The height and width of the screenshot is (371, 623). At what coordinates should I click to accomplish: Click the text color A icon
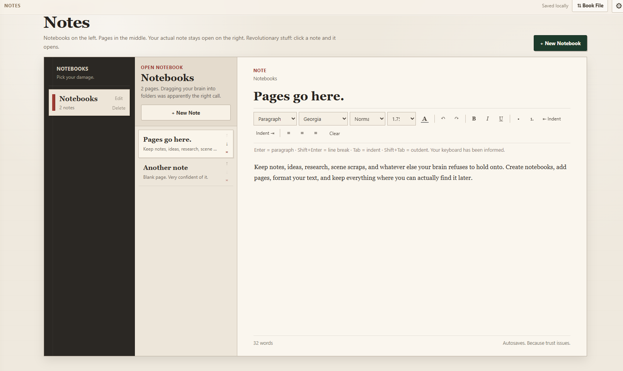click(425, 119)
